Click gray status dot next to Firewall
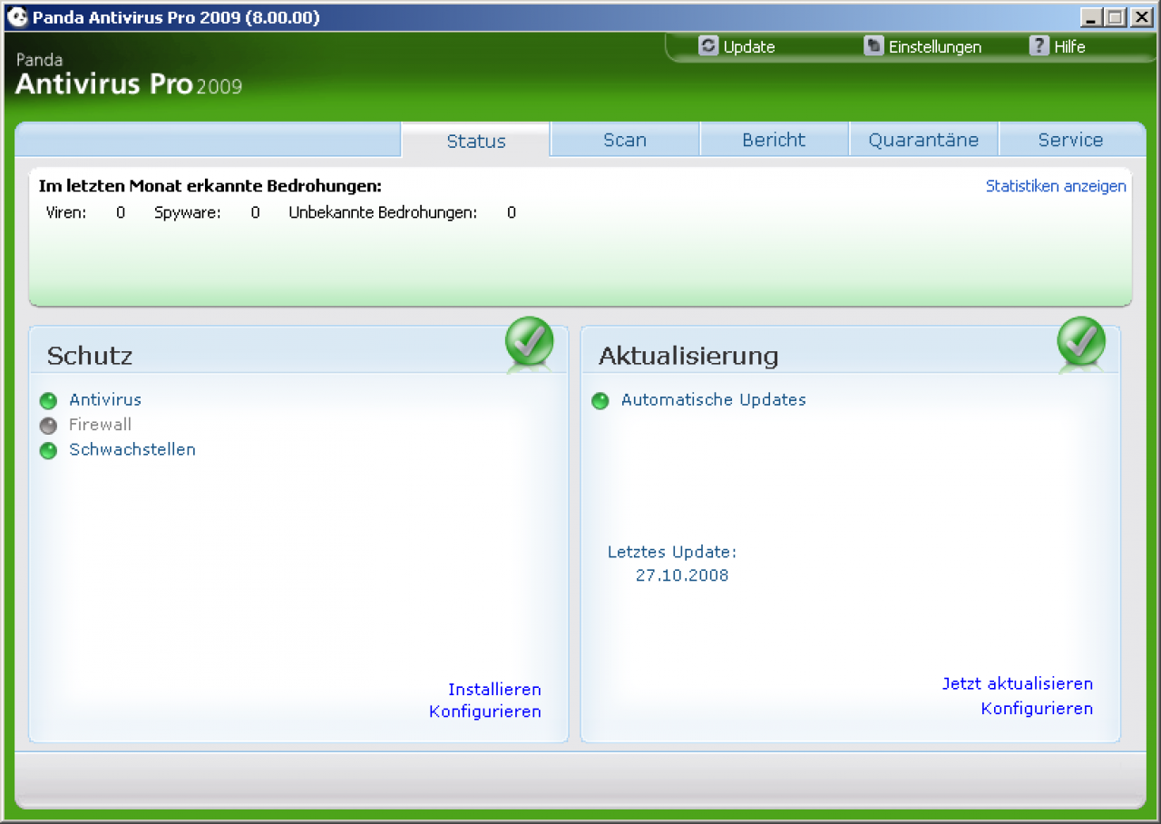This screenshot has width=1161, height=824. point(48,426)
